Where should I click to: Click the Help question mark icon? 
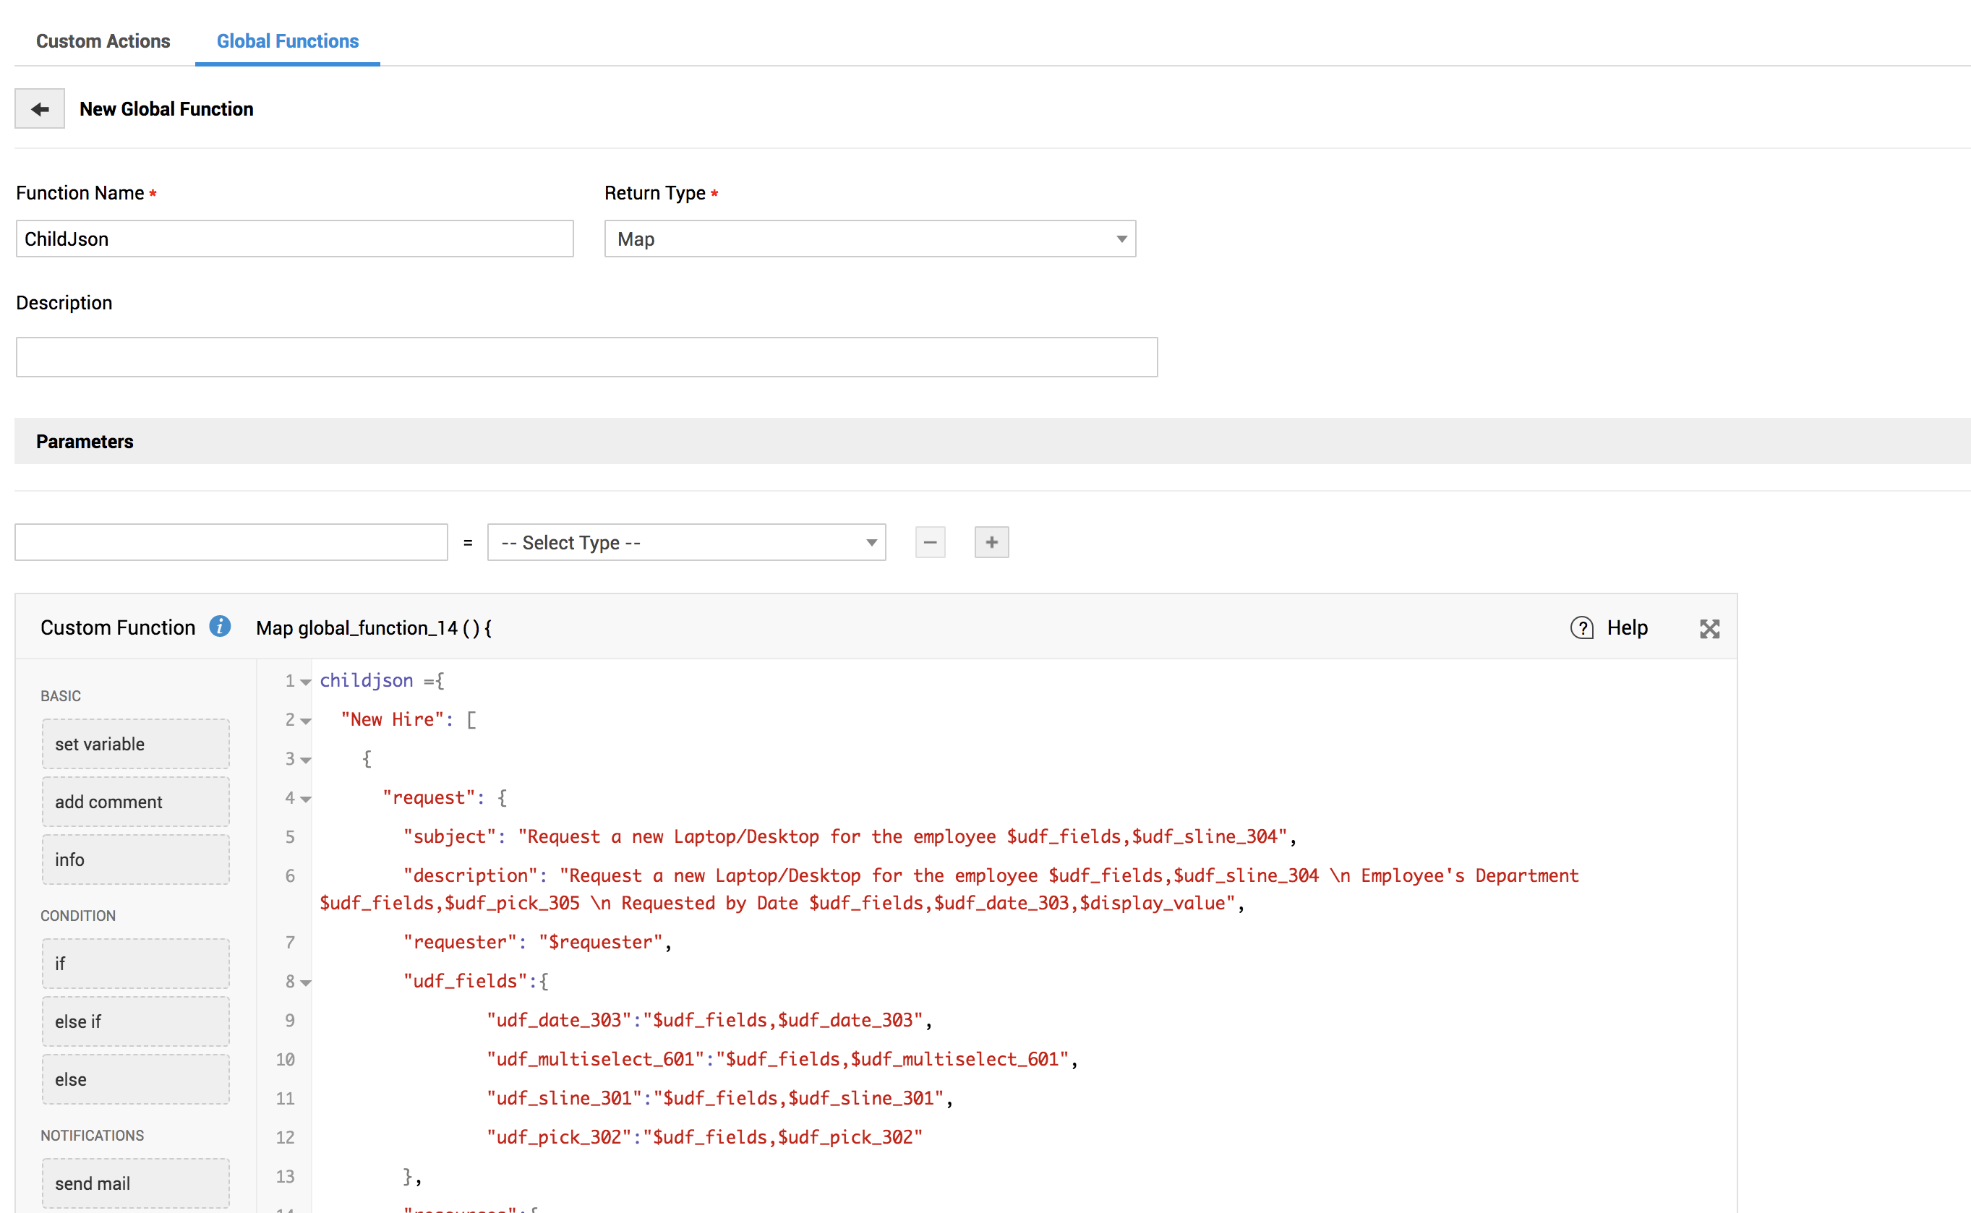[1581, 628]
